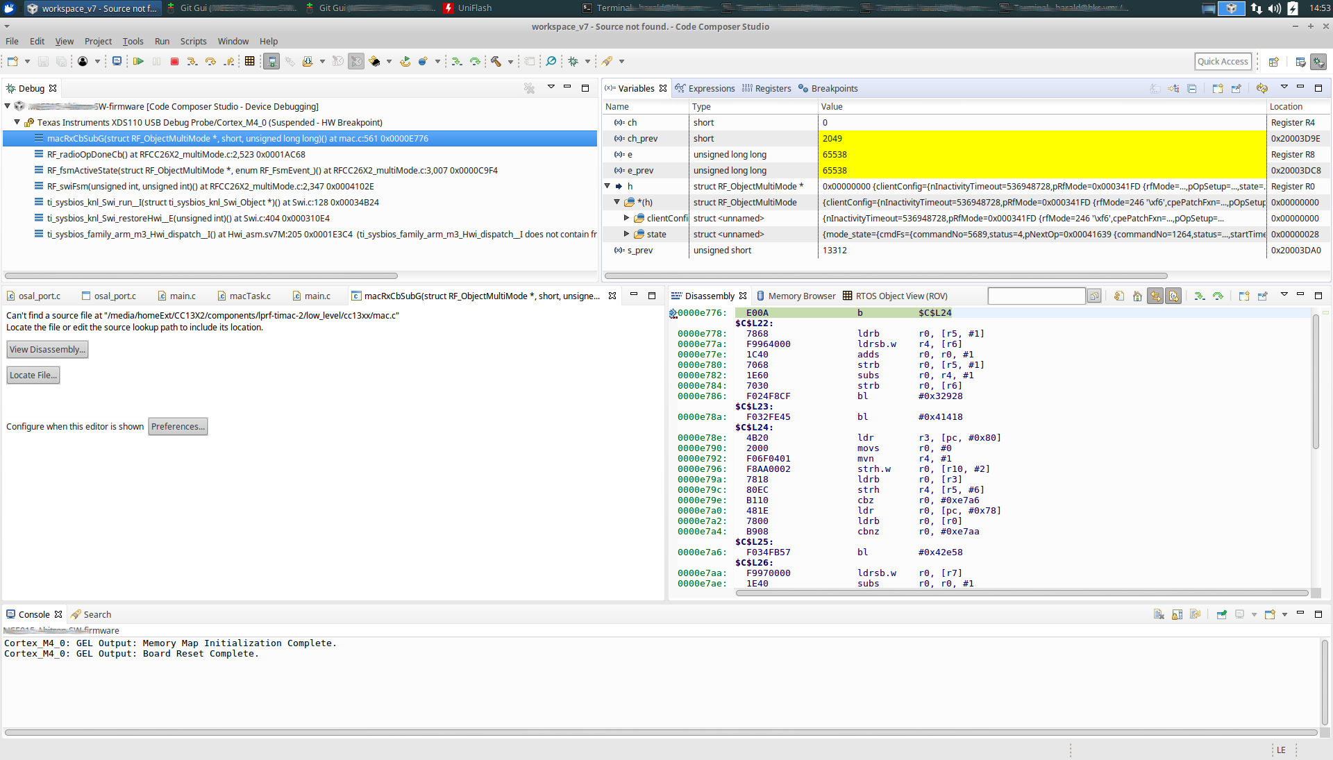
Task: Toggle Show Source button in Disassembly toolbar
Action: coord(1173,296)
